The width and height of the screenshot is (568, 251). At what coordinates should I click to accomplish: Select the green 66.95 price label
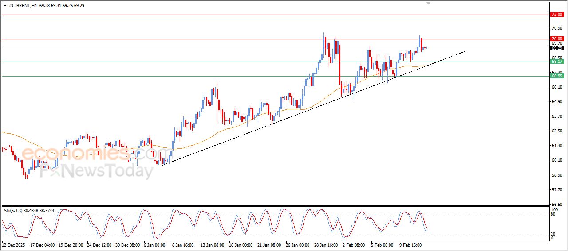click(556, 76)
